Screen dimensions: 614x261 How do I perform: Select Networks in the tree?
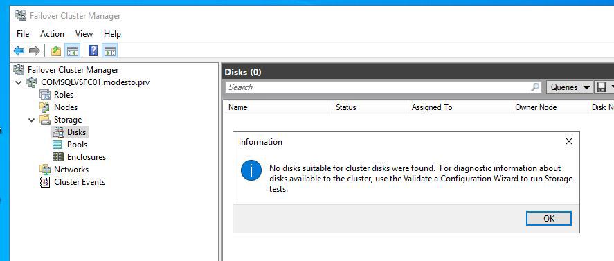[71, 170]
